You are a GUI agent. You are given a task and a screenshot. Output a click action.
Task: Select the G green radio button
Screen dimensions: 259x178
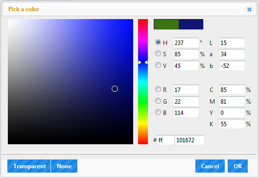(x=158, y=101)
